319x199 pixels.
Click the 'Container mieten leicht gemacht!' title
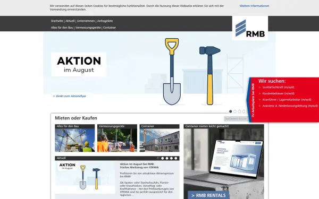tap(207, 126)
